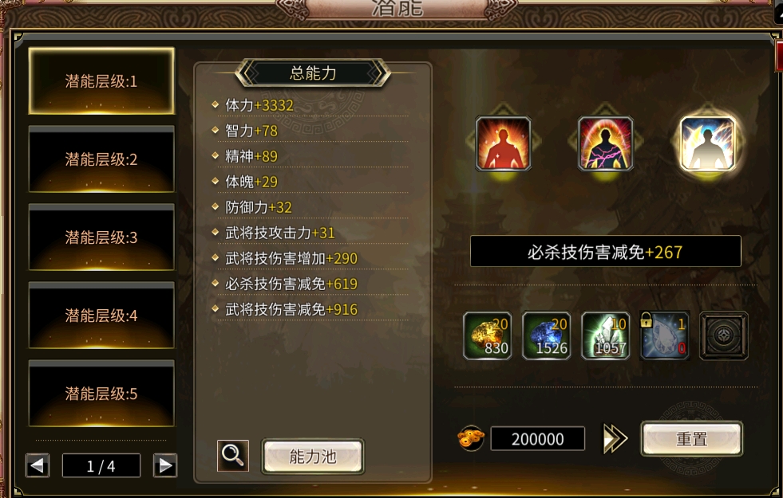This screenshot has width=783, height=498.
Task: Select the 潜能层级:5 tab
Action: (x=101, y=394)
